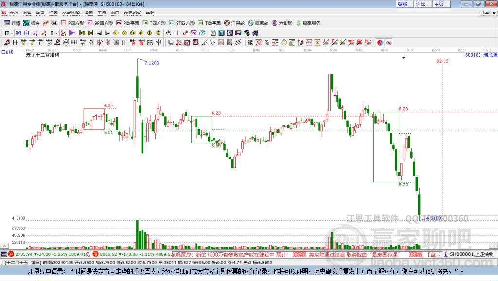Open the 板块 sector view
Viewport: 498px width, 281px height.
pyautogui.click(x=32, y=23)
